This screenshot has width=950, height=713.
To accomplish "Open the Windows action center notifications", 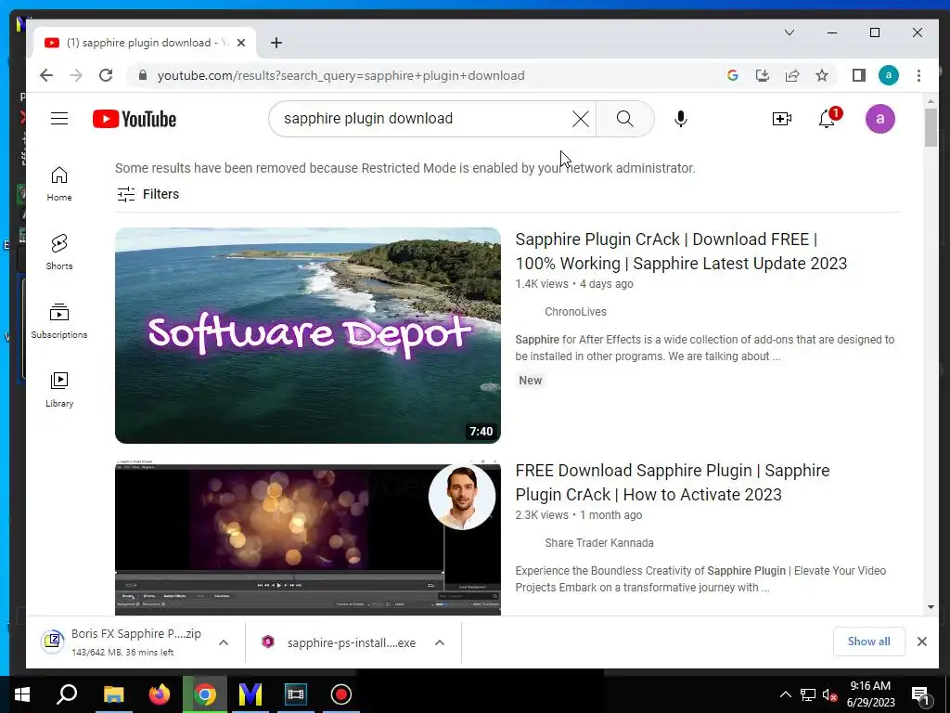I will coord(920,696).
